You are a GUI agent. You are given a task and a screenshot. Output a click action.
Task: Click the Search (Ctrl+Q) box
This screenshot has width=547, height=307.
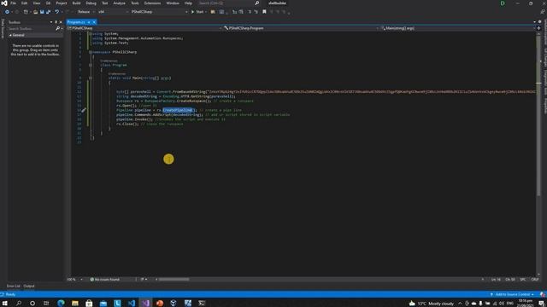(x=228, y=3)
